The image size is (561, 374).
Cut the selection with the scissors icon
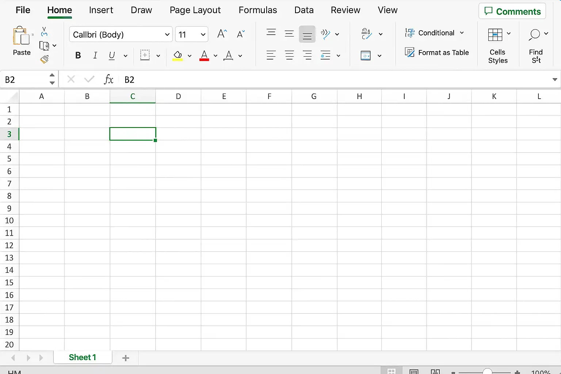[44, 32]
